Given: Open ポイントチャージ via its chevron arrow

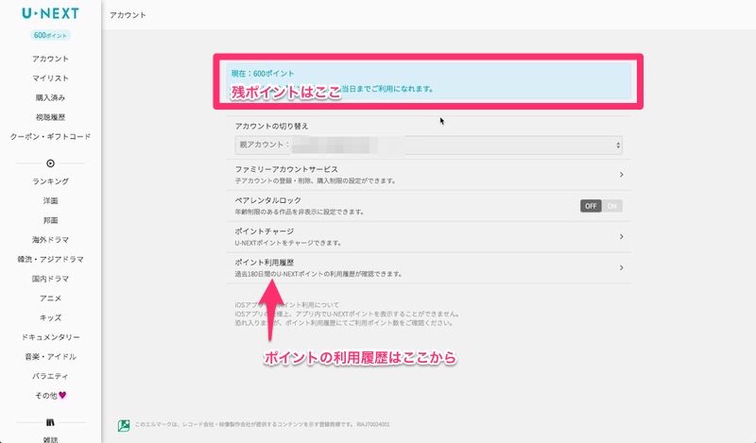Looking at the screenshot, I should pyautogui.click(x=621, y=236).
